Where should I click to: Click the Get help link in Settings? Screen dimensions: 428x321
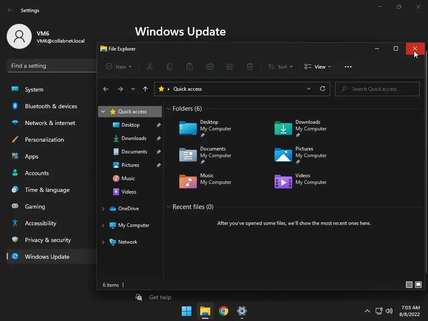click(160, 297)
